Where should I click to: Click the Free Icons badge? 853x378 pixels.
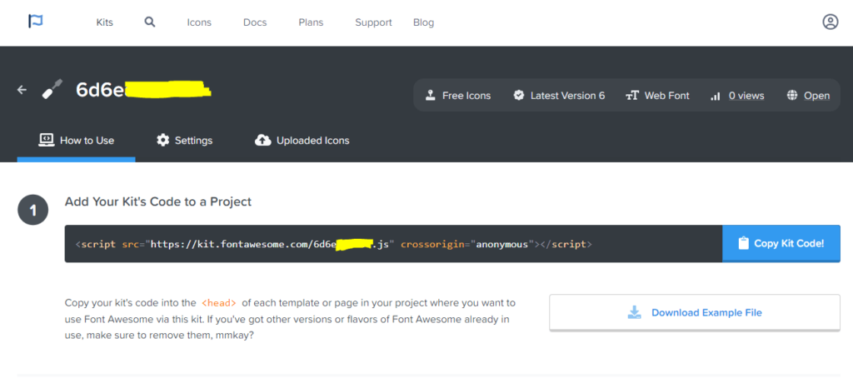point(457,96)
